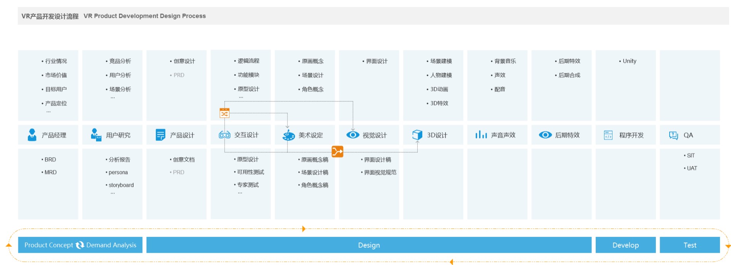731x265 pixels.
Task: Select the Test phase bar
Action: [x=690, y=245]
